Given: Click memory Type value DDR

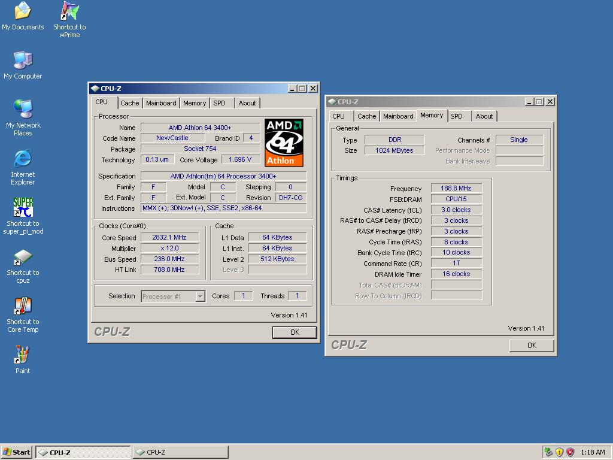Looking at the screenshot, I should (x=394, y=140).
